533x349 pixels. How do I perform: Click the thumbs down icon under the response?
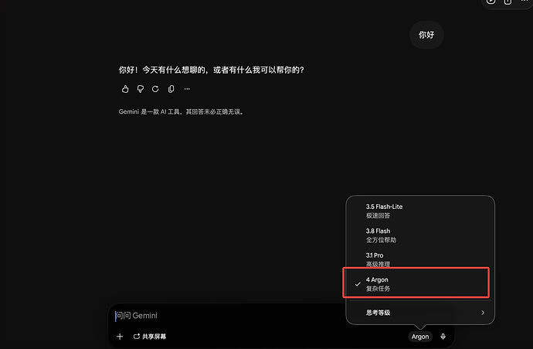pos(140,89)
